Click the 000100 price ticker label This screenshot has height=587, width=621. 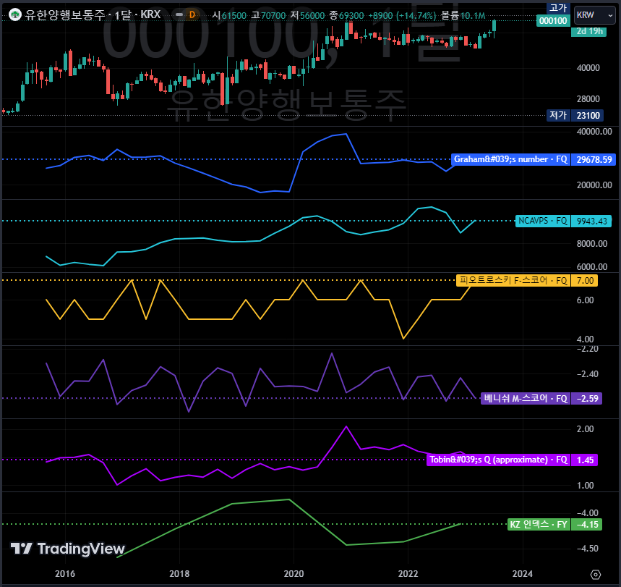coord(553,20)
